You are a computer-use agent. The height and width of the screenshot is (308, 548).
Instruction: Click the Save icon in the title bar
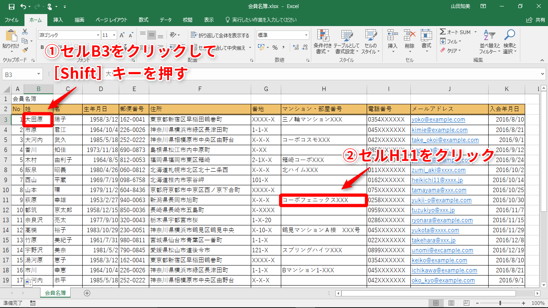(11, 6)
